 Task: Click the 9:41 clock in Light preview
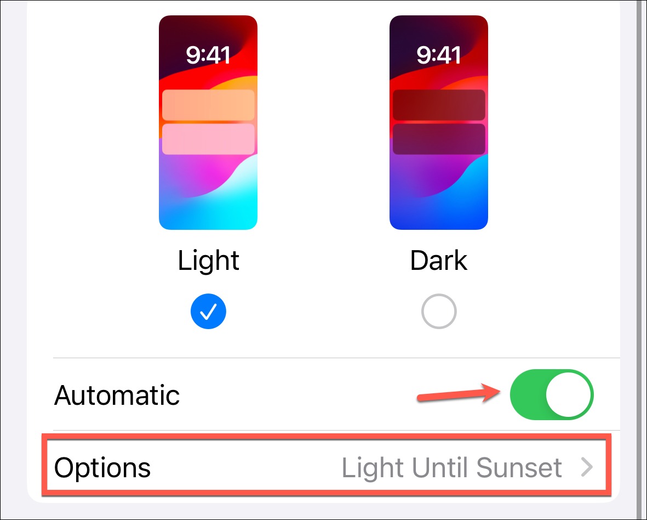coord(208,55)
